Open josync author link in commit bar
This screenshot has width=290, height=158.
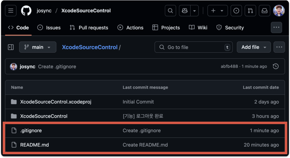(27, 66)
